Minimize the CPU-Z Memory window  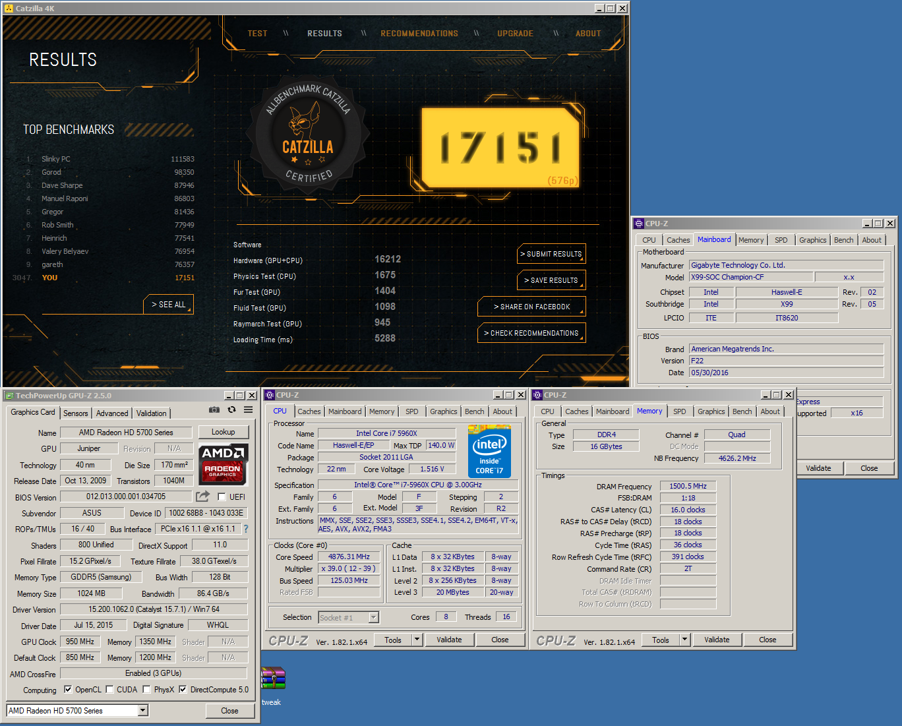coord(766,395)
